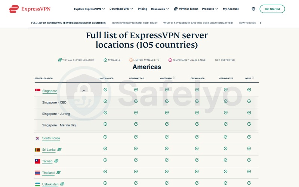Viewport: 299px width, 187px height.
Task: Click Singapore - Marina Bay row label
Action: [59, 125]
